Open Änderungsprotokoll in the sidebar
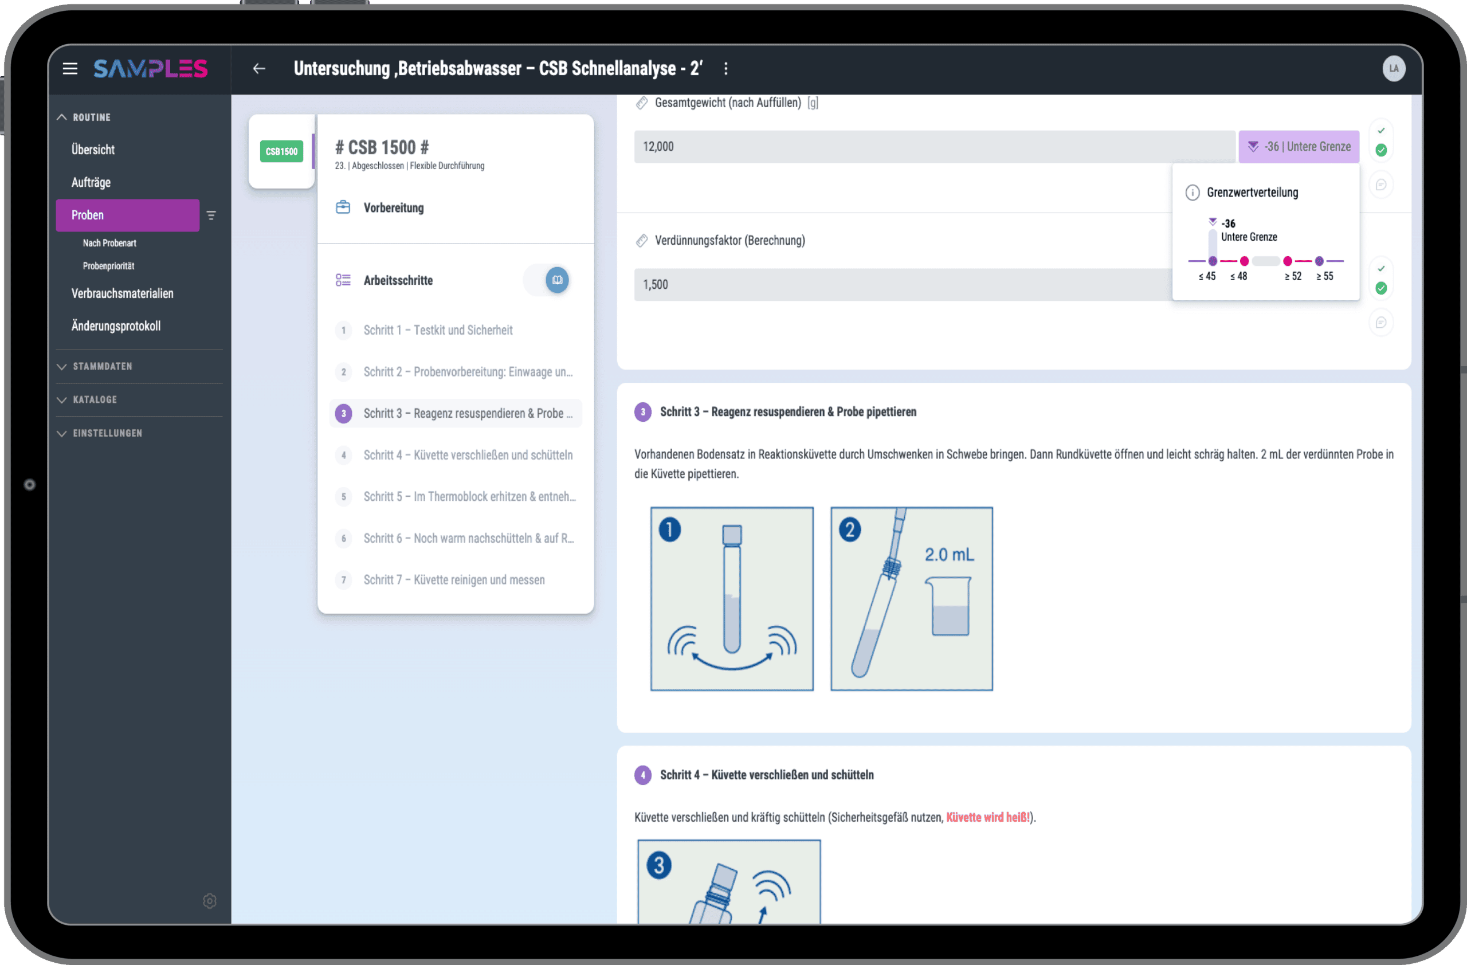The height and width of the screenshot is (965, 1467). (116, 326)
